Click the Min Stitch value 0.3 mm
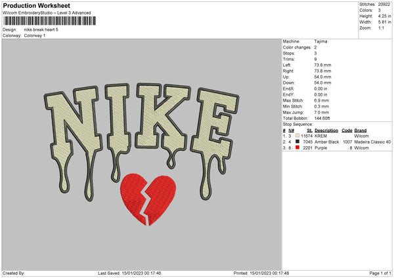 coord(322,106)
